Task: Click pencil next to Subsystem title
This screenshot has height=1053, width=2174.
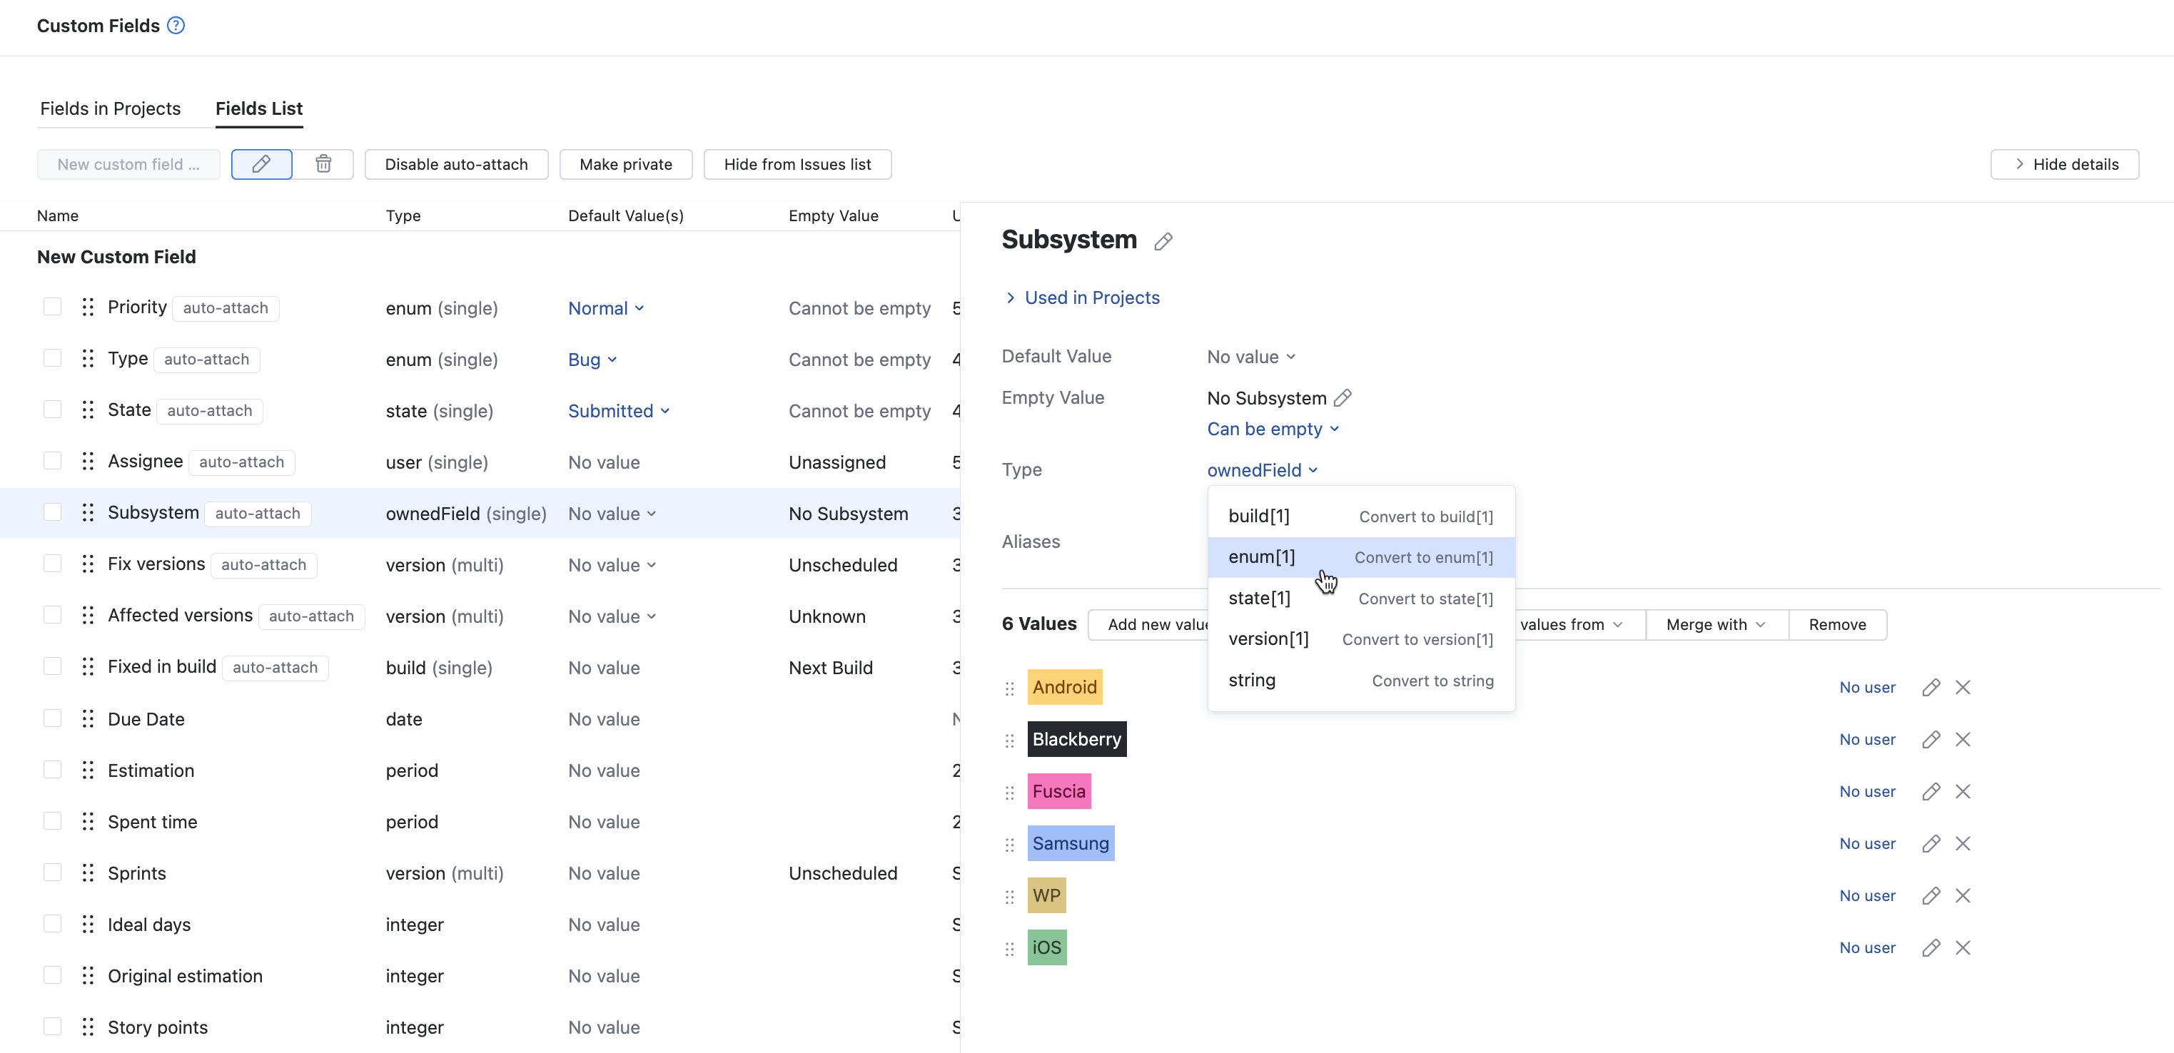Action: 1163,241
